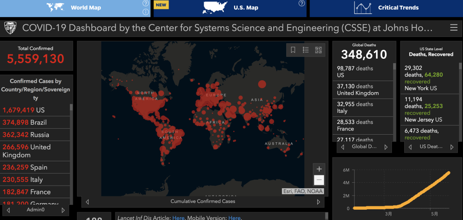The height and width of the screenshot is (220, 463).
Task: Open the Critical Trends tab
Action: pyautogui.click(x=386, y=8)
